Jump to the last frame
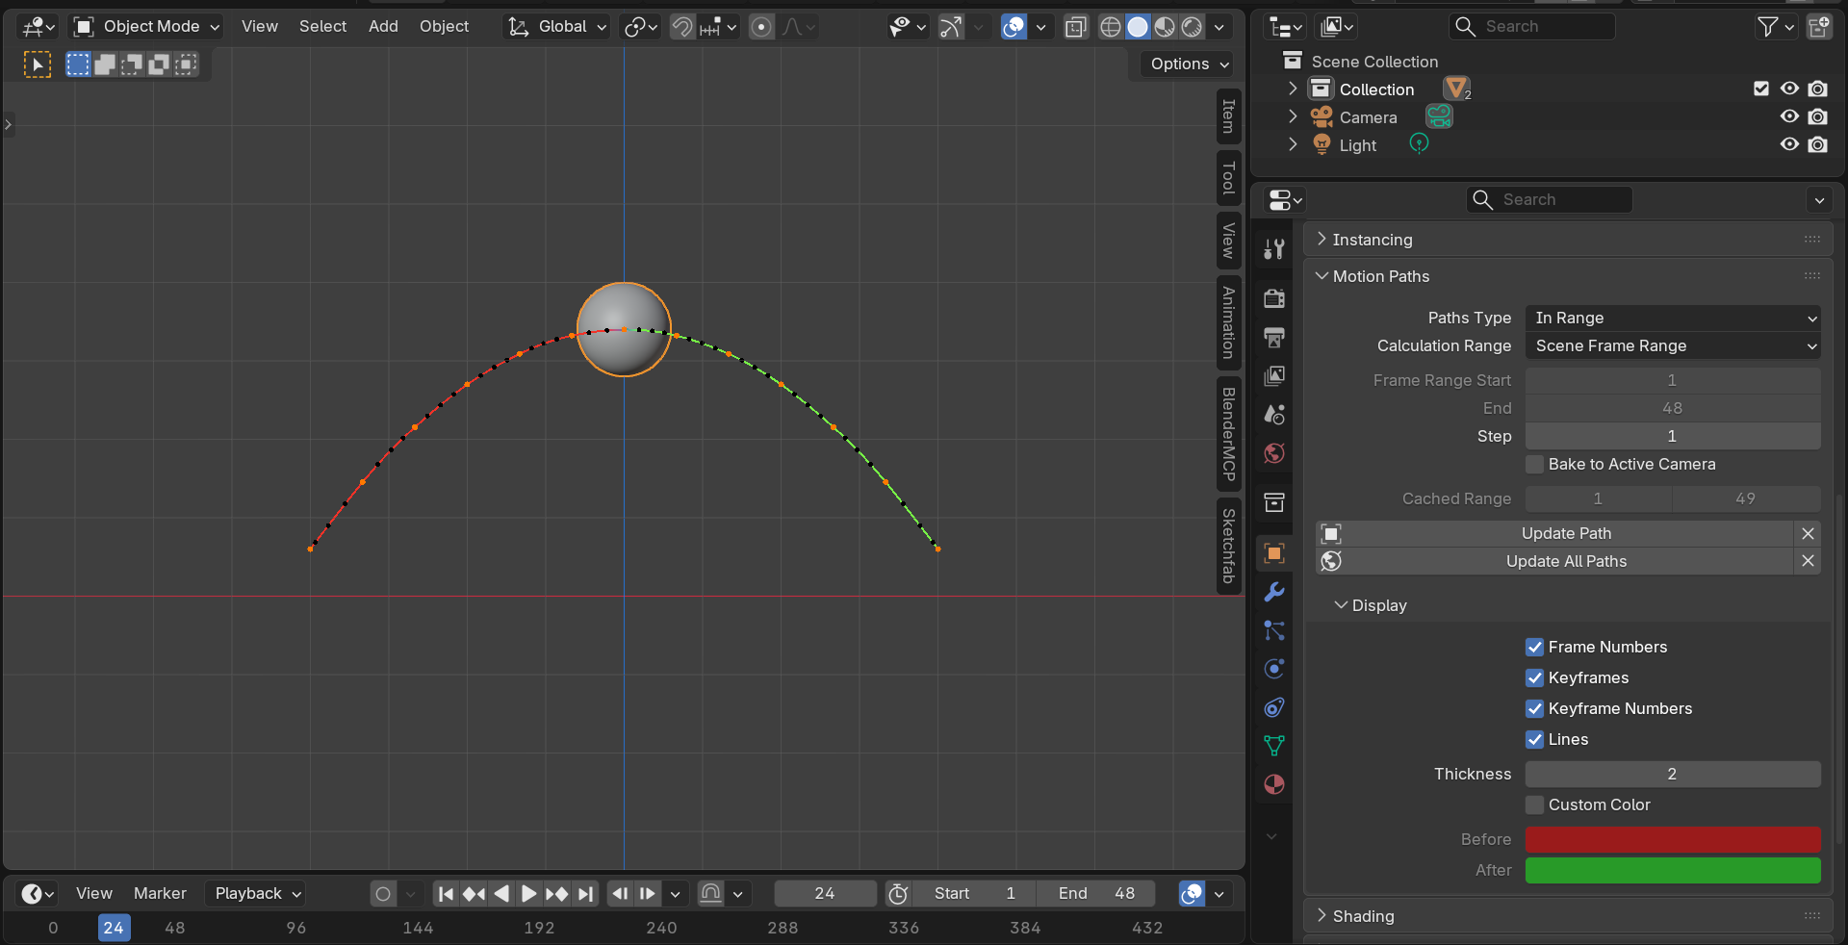This screenshot has width=1848, height=945. click(585, 894)
